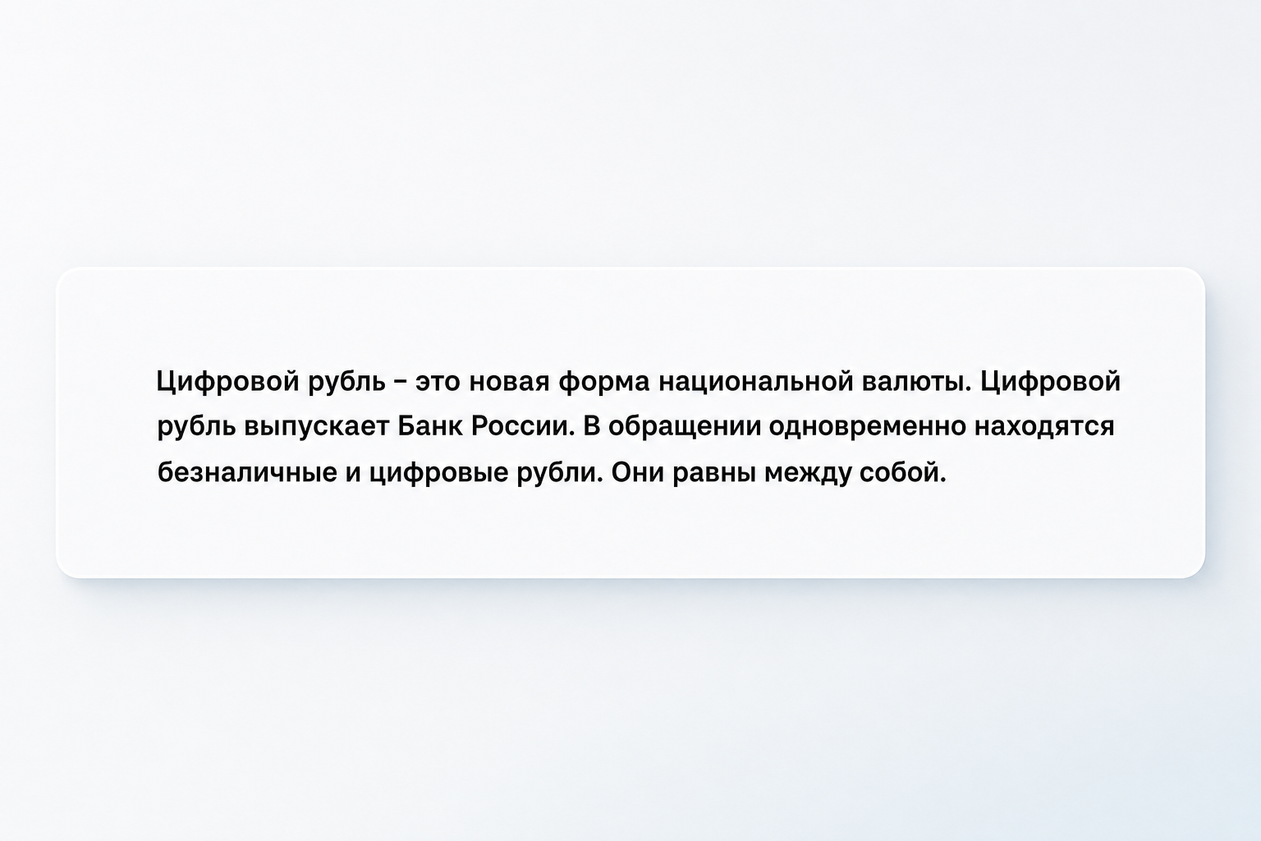Click the word "находятся" in the paragraph
1261x841 pixels.
point(1044,428)
